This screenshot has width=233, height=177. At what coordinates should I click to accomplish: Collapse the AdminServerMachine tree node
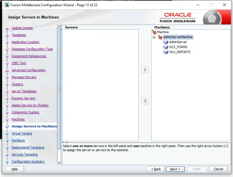pyautogui.click(x=154, y=37)
